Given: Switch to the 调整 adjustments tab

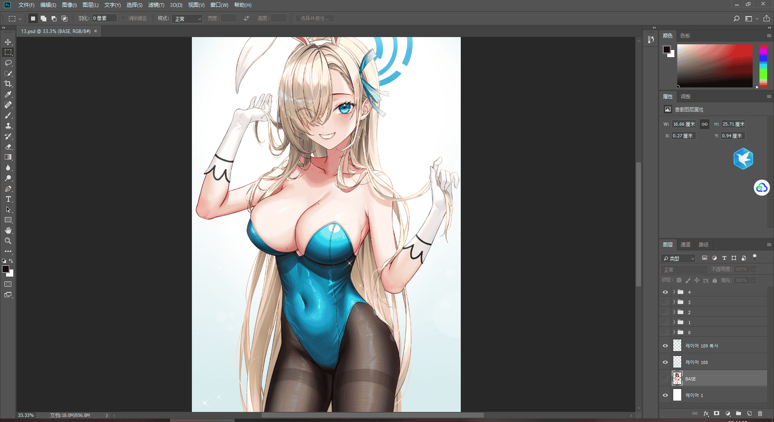Looking at the screenshot, I should click(x=685, y=96).
